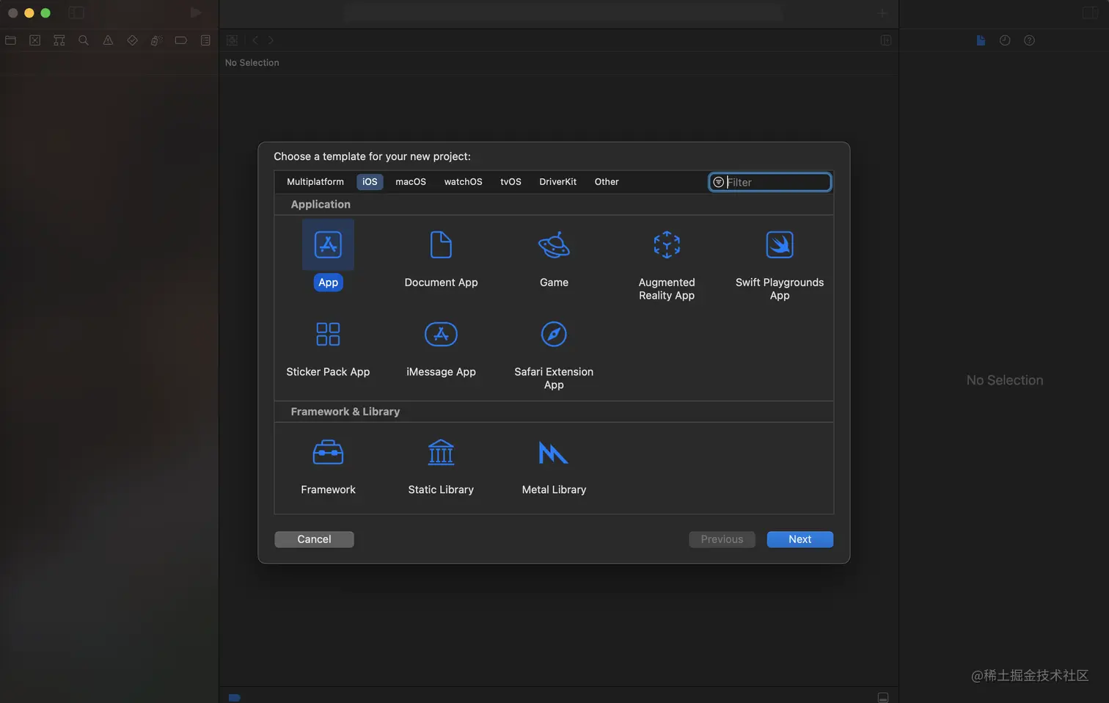Go back in editor history

[255, 40]
